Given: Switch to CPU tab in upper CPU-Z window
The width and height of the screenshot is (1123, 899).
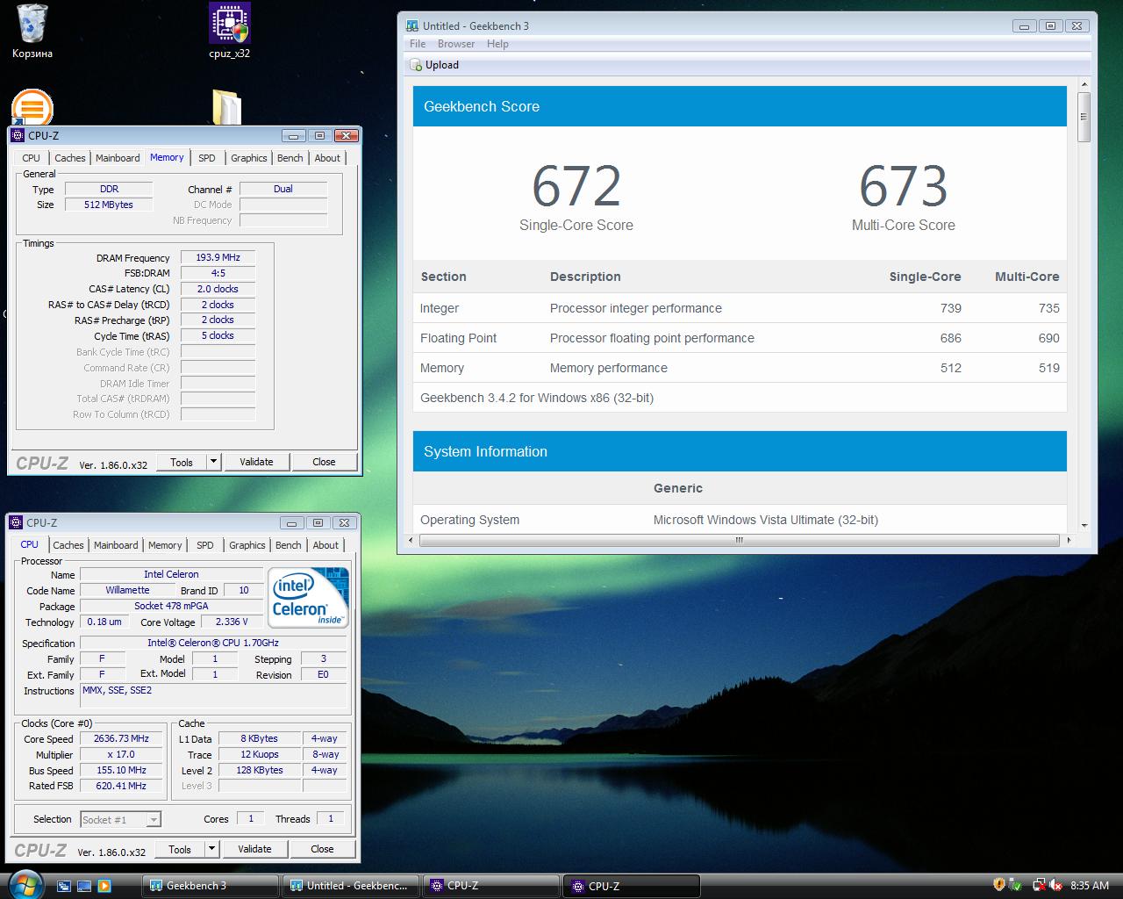Looking at the screenshot, I should click(x=31, y=158).
